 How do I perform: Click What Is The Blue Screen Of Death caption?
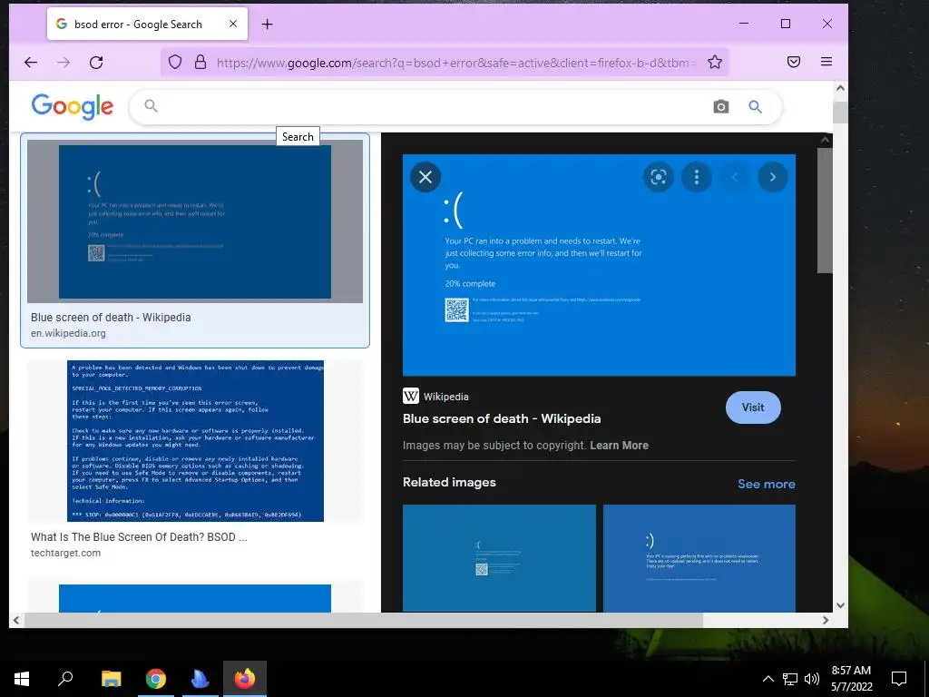coord(139,537)
